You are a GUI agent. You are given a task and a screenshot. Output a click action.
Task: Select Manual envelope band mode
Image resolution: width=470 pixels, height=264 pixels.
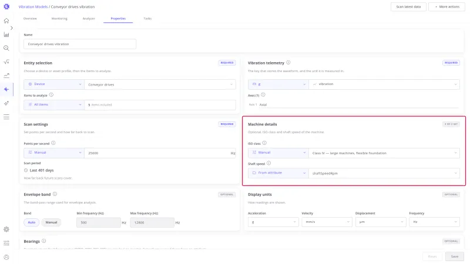pyautogui.click(x=51, y=222)
